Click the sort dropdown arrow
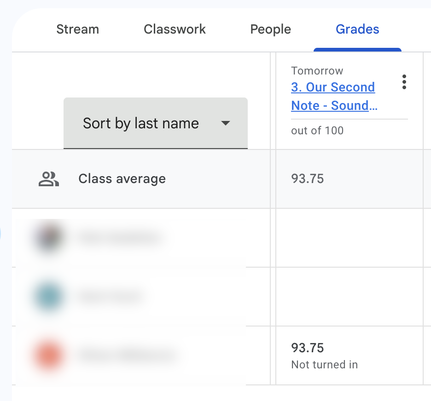 225,123
